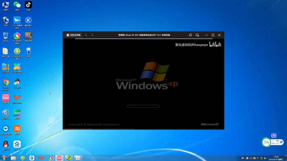Open the Baidu paw icon in taskbar
This screenshot has height=161, width=287.
click(x=32, y=158)
